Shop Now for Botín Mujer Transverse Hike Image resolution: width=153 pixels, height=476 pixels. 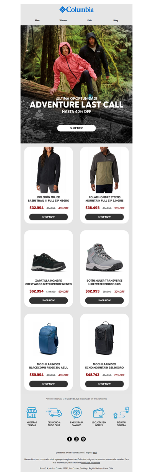(x=104, y=300)
